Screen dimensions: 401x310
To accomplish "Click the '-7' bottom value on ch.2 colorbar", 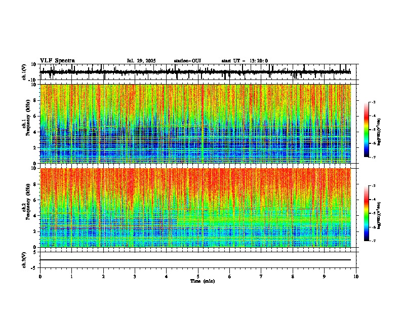I will click(x=373, y=241).
